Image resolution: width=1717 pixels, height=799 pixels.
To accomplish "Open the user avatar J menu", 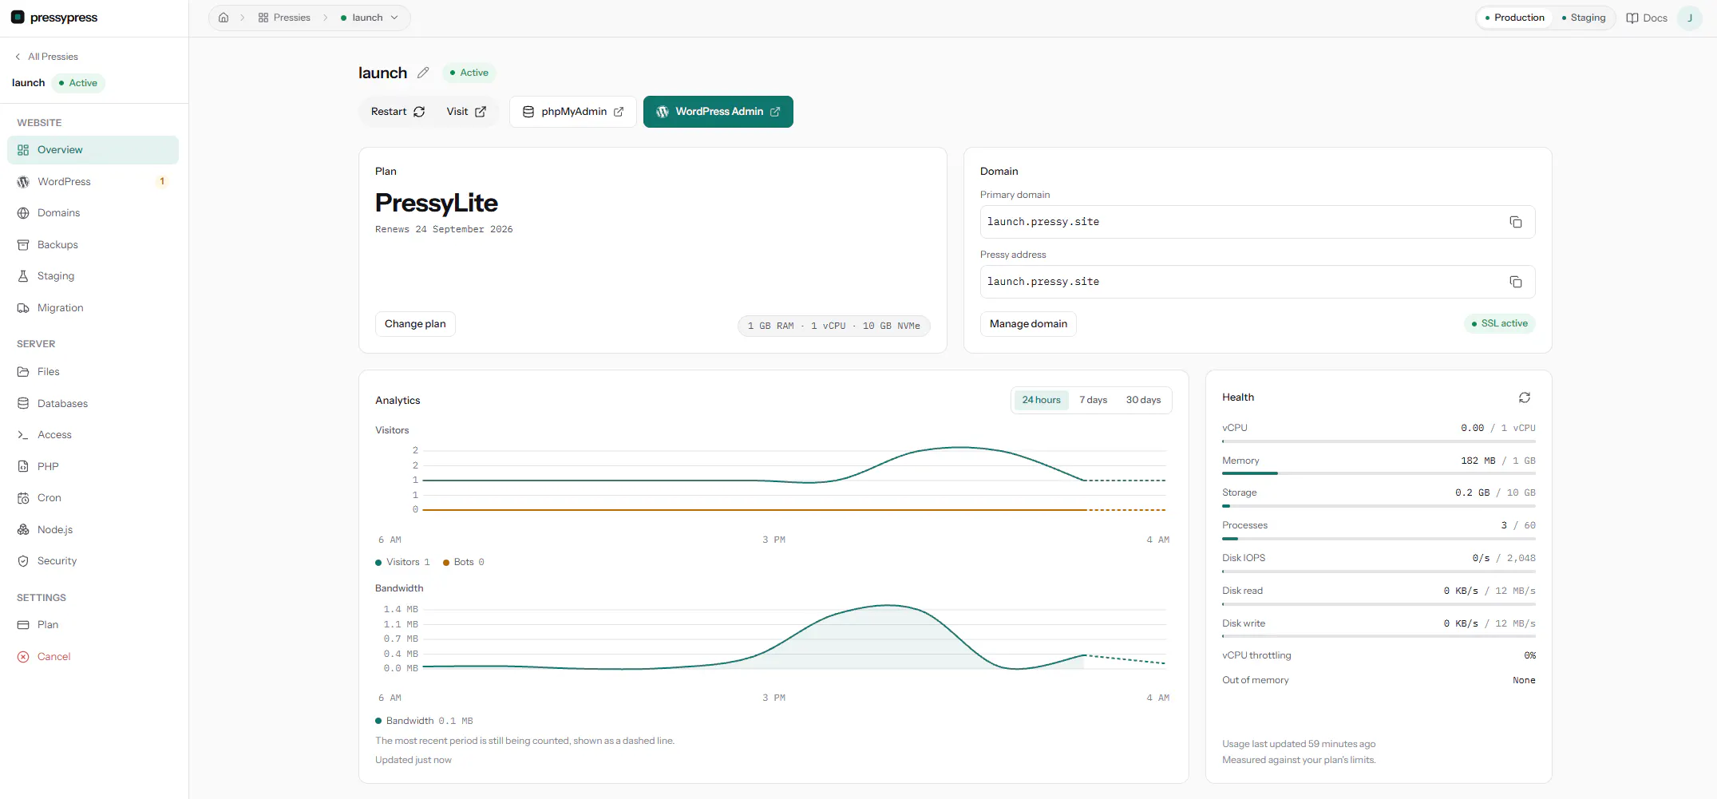I will tap(1690, 18).
